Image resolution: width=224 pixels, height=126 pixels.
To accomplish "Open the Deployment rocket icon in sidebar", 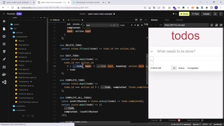I will (x=4, y=59).
